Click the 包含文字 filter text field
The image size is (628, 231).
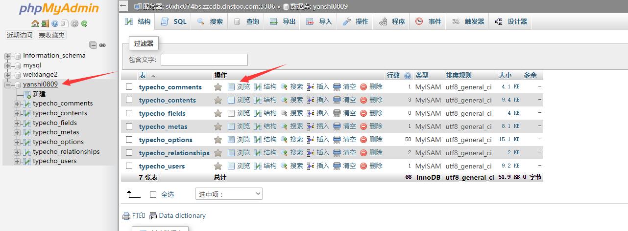pyautogui.click(x=204, y=60)
